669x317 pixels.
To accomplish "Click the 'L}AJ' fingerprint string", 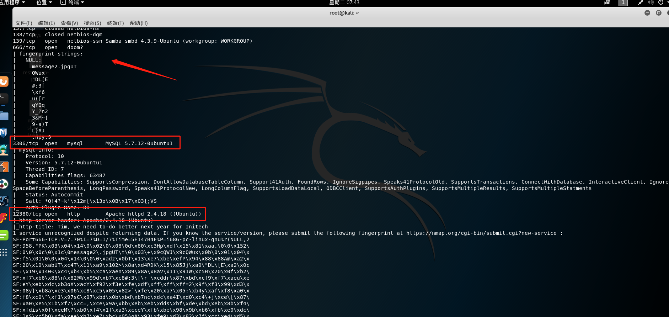I will [x=38, y=131].
